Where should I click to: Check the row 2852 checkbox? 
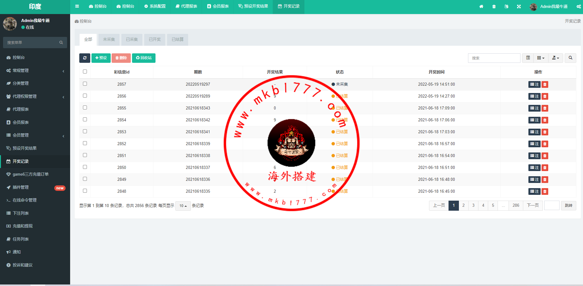(85, 143)
